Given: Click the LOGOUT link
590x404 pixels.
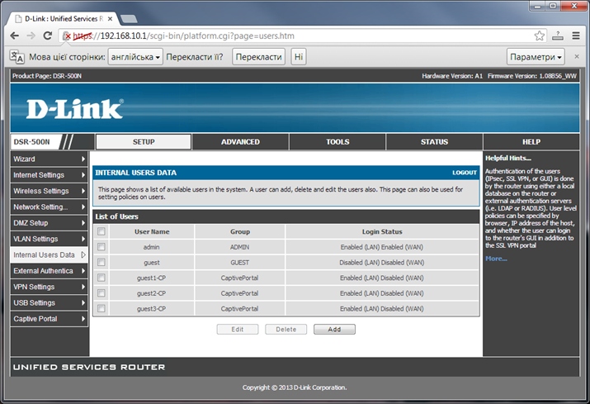Looking at the screenshot, I should (465, 173).
